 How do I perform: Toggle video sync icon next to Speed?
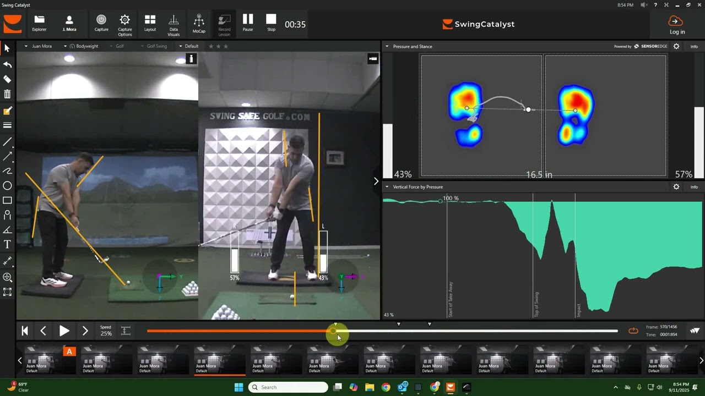pyautogui.click(x=126, y=331)
